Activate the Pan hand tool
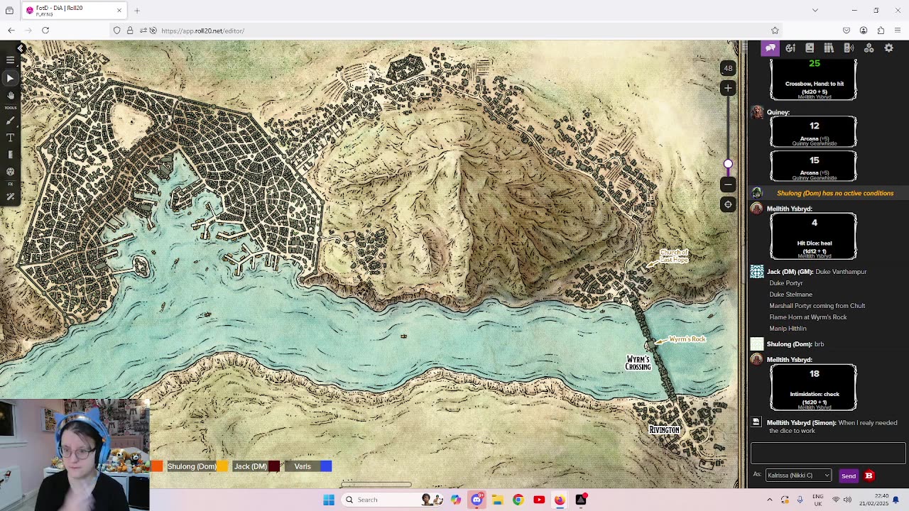 [x=11, y=94]
